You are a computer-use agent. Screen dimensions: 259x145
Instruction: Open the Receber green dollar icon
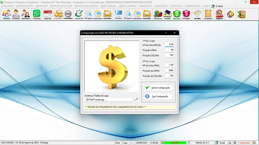click(177, 14)
